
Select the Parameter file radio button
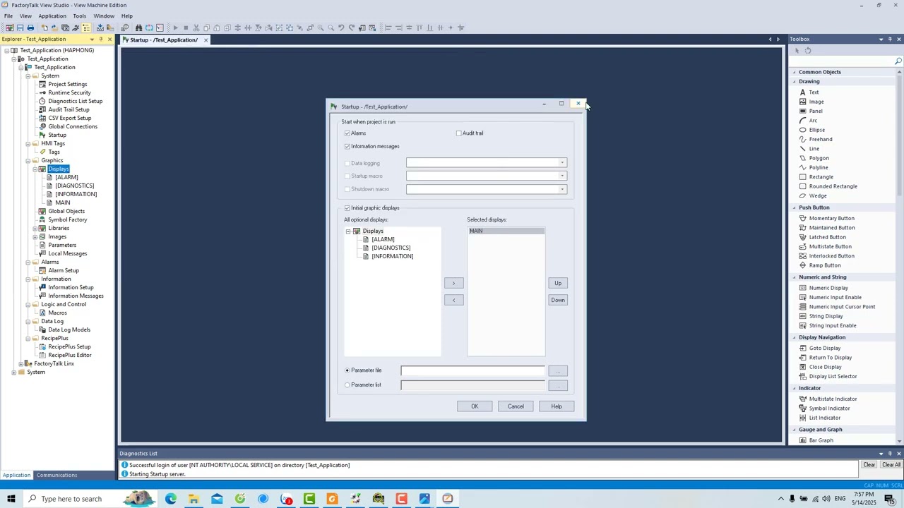click(347, 370)
